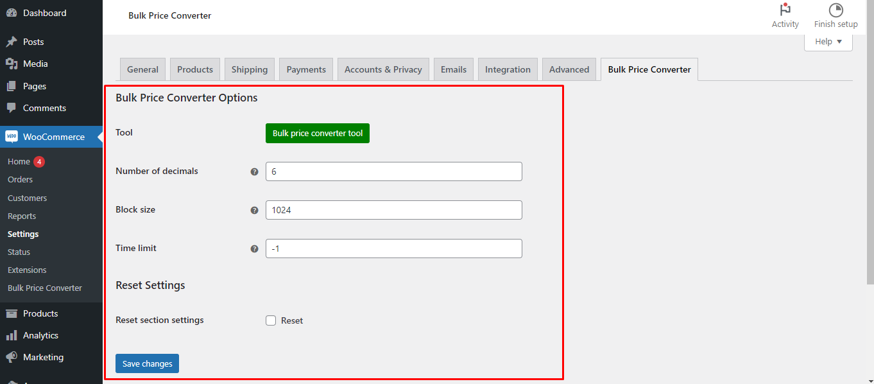Switch to the General tab
Viewport: 874px width, 384px height.
point(142,69)
